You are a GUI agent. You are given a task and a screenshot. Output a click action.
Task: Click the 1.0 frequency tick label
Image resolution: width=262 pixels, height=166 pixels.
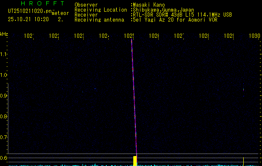pyautogui.click(x=4, y=75)
